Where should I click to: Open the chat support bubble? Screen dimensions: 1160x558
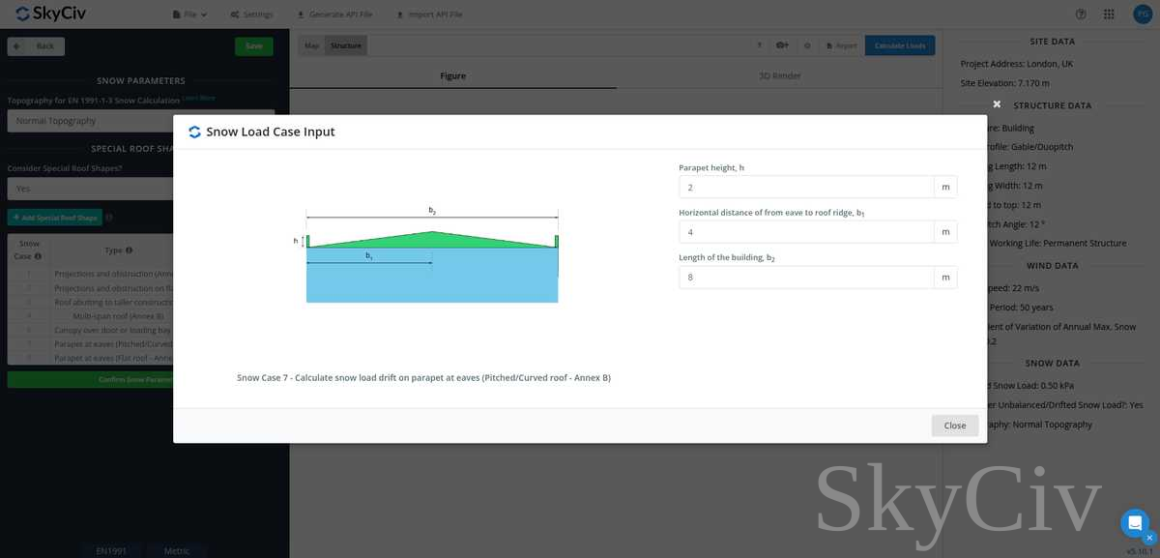pyautogui.click(x=1134, y=523)
